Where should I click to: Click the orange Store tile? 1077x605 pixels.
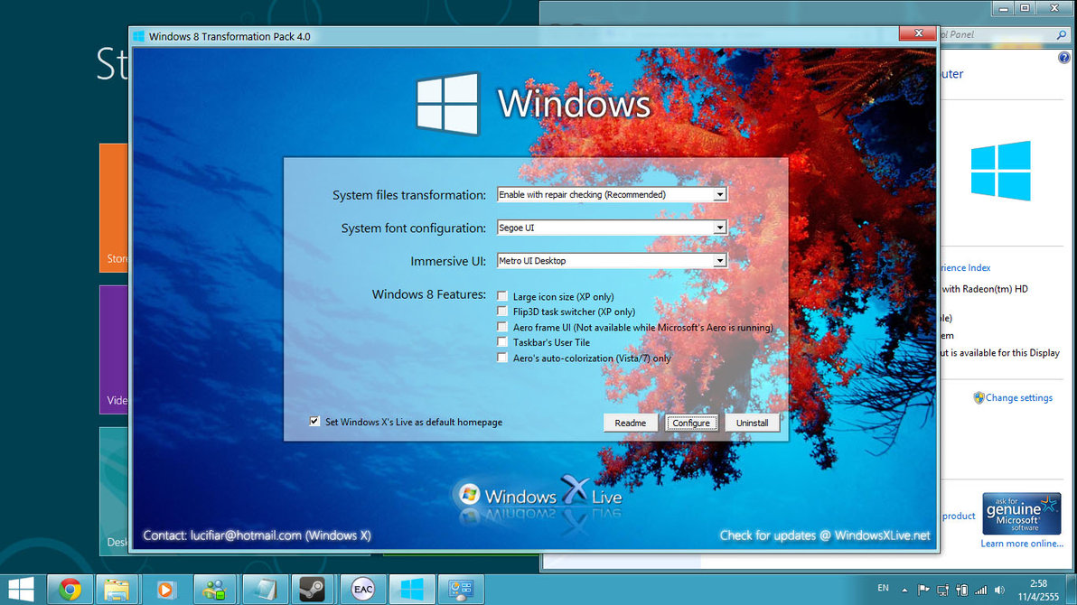tap(113, 208)
